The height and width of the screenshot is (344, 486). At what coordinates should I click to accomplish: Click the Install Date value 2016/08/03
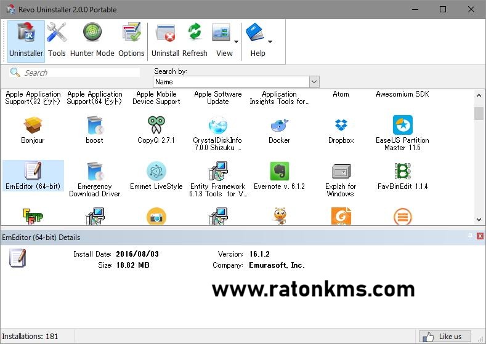click(137, 254)
